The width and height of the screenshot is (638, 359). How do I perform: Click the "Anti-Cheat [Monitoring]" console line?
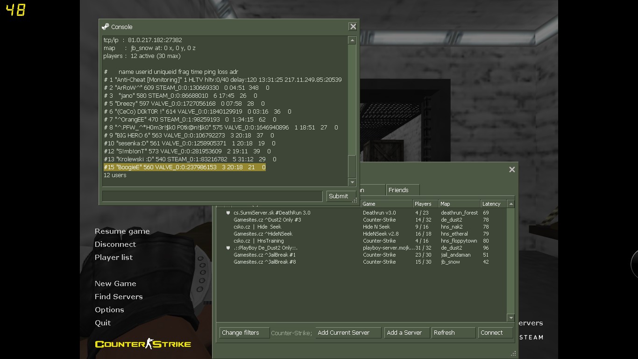click(x=223, y=80)
